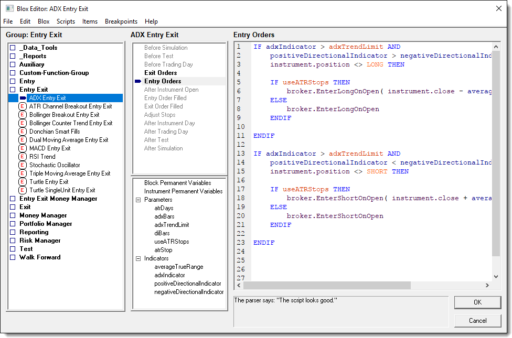The width and height of the screenshot is (512, 338).
Task: Click the E icon for Bollinger Breakout Entry Exit
Action: (x=23, y=115)
